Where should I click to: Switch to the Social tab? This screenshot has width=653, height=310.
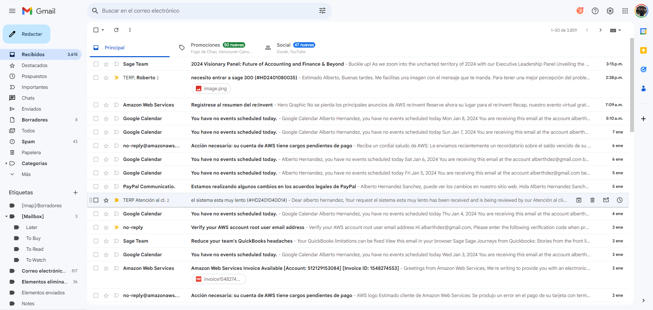(301, 48)
